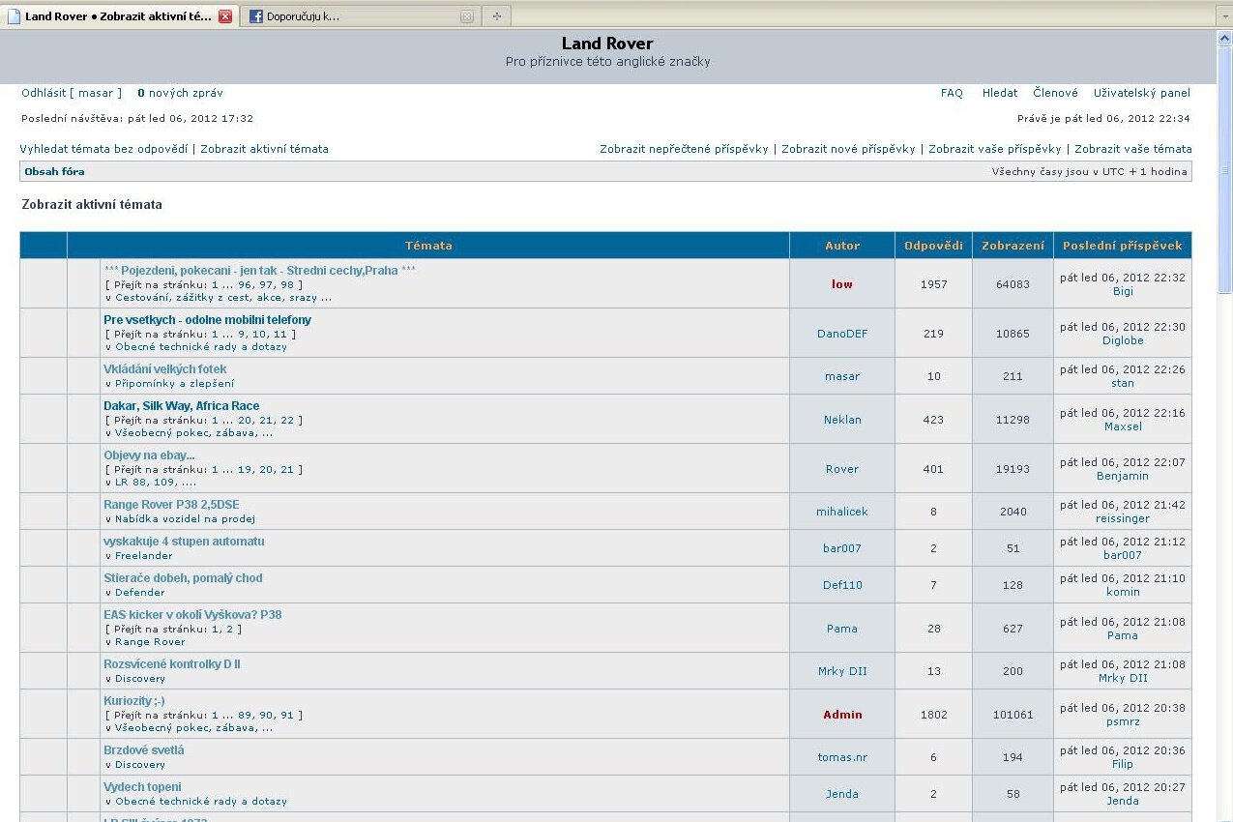Open author profile DanoDEF
Viewport: 1233px width, 822px height.
[841, 334]
